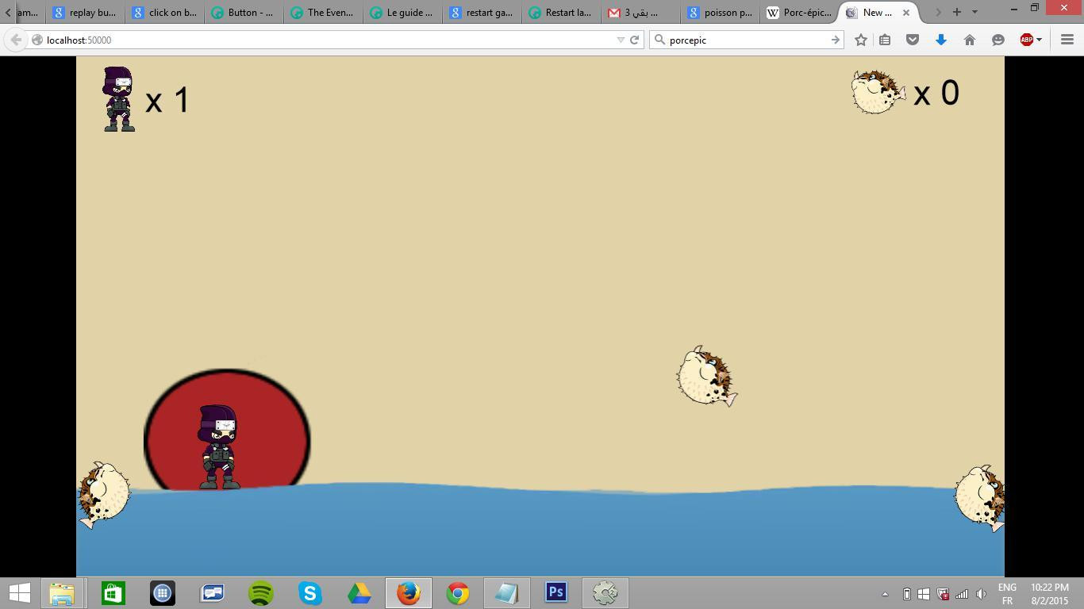Open the Firefox downloads arrow icon

click(941, 40)
